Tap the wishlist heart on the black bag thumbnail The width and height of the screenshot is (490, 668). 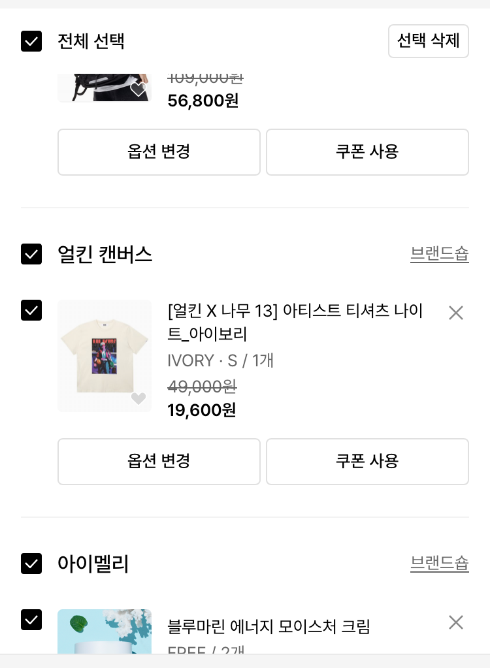139,89
